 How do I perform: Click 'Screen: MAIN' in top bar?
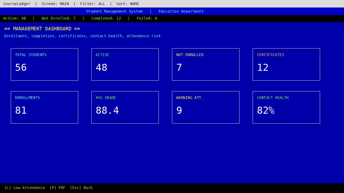55,4
